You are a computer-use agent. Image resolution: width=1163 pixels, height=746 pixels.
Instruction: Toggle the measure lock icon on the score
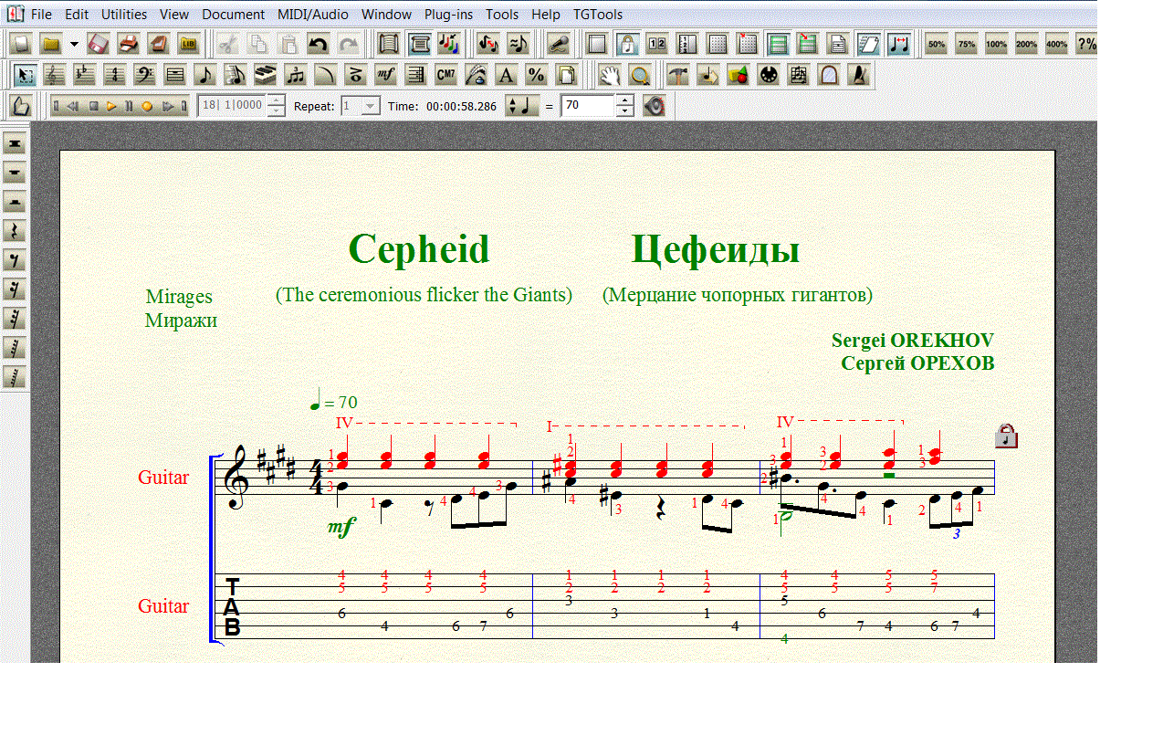(1006, 436)
